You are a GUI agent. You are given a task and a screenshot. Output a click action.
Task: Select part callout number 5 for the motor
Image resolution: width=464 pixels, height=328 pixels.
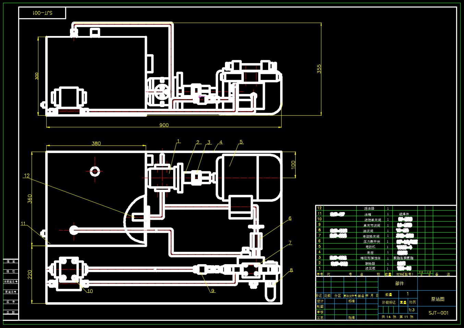pyautogui.click(x=241, y=142)
